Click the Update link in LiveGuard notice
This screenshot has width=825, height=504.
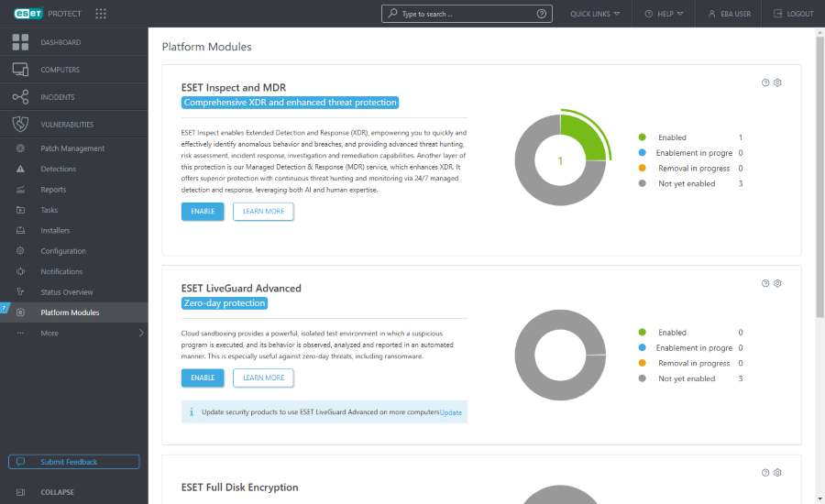pos(451,413)
